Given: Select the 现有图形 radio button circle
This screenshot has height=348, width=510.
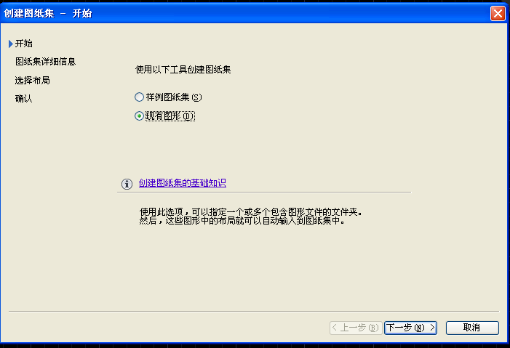Looking at the screenshot, I should [x=139, y=116].
